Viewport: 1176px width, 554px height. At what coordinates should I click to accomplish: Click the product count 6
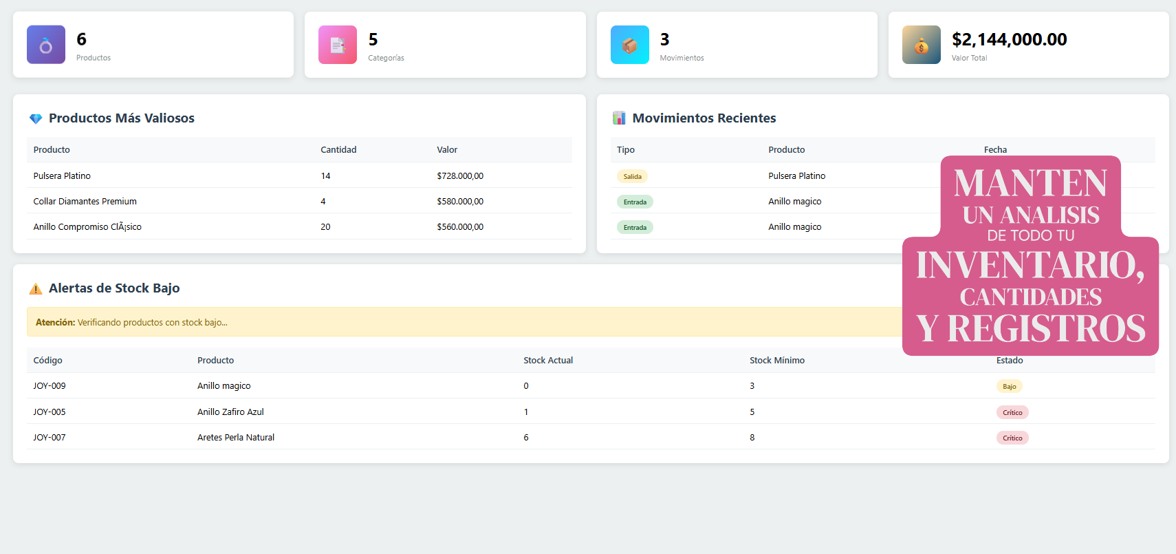[x=81, y=39]
